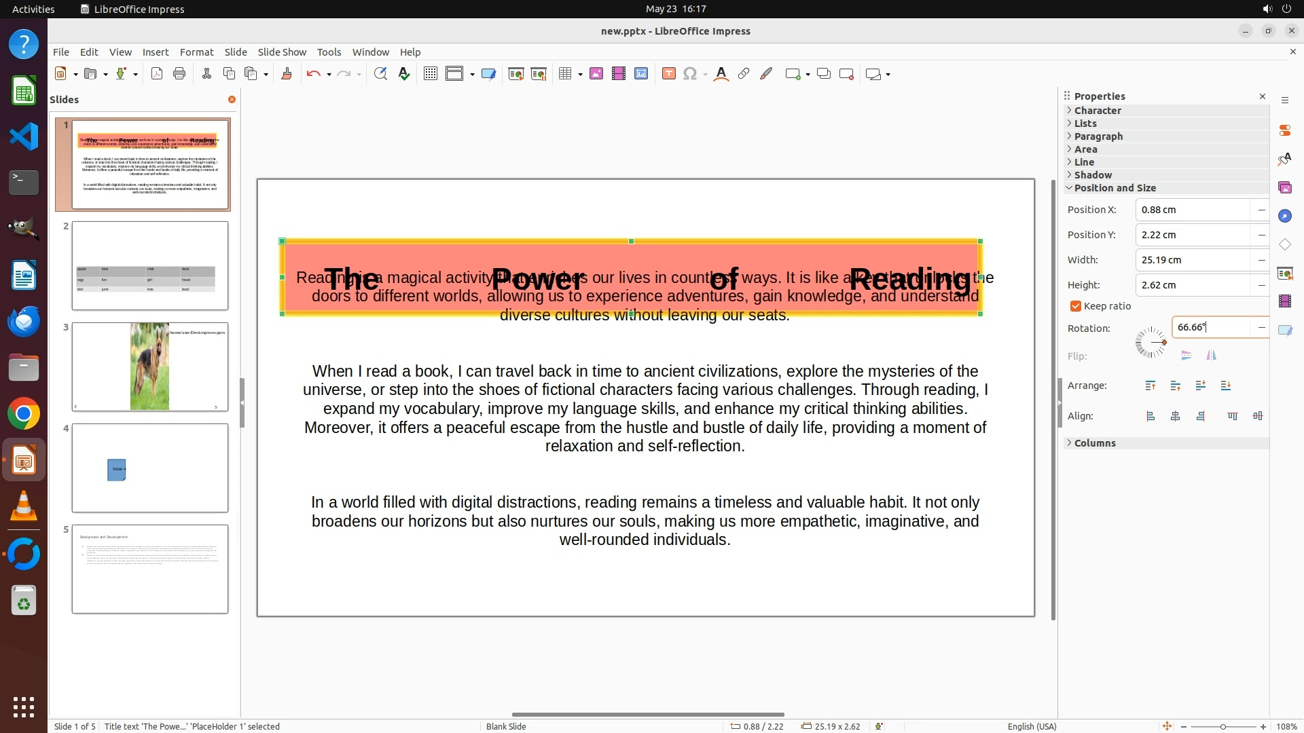Expand the Character section
Viewport: 1304px width, 733px height.
coord(1098,111)
